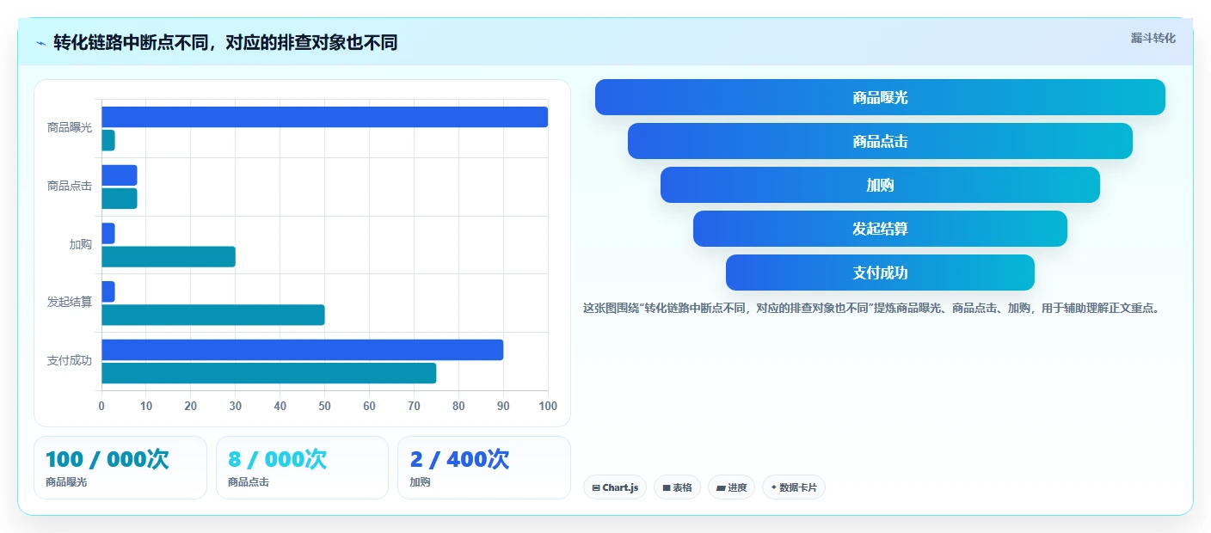Screen dimensions: 1211x533
Task: Open the 100 / 000次 商品曝光 stat card
Action: [x=120, y=468]
